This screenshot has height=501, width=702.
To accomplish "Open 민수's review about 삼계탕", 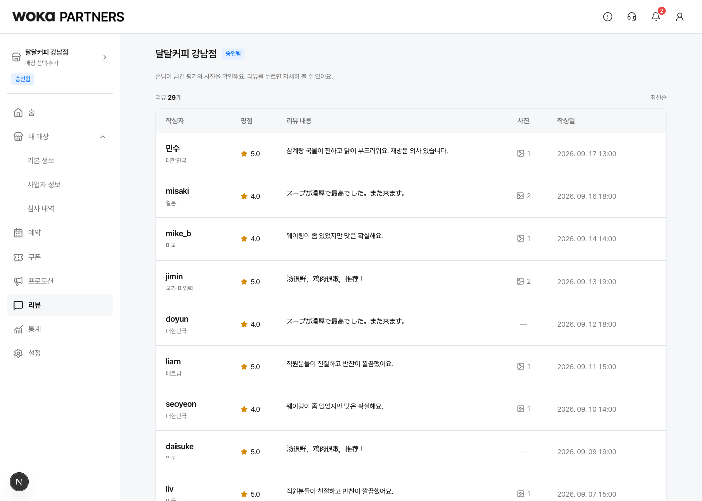I will pyautogui.click(x=411, y=154).
